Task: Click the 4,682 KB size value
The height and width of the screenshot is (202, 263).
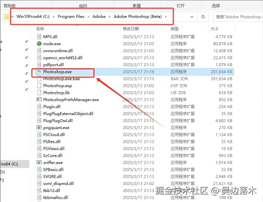Action: 224,121
